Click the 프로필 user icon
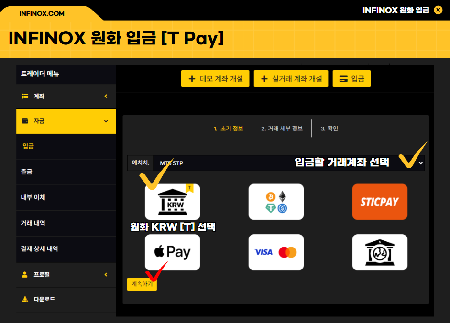The height and width of the screenshot is (323, 450). click(25, 275)
